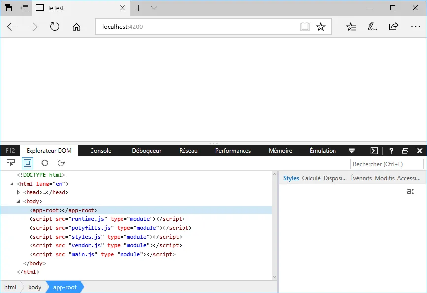Image resolution: width=427 pixels, height=293 pixels.
Task: Open the Réseau tab
Action: 188,151
